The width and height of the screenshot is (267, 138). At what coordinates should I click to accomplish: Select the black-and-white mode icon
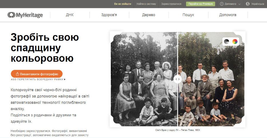point(226,42)
